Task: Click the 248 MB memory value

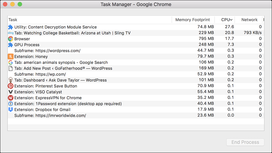Action: point(206,45)
